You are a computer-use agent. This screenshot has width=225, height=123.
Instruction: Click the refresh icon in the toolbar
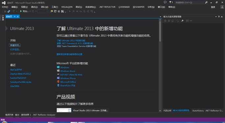[x=33, y=11]
